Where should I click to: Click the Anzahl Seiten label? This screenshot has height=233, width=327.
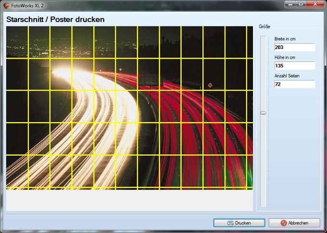pos(287,76)
